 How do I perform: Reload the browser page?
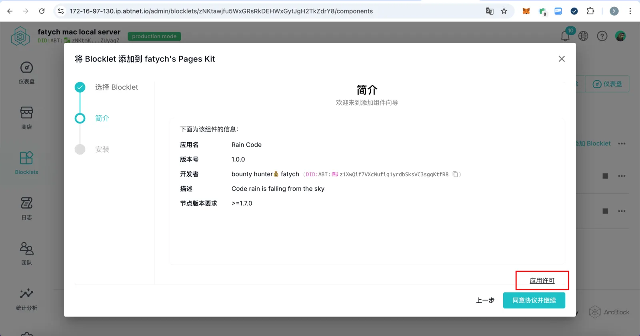[x=42, y=11]
